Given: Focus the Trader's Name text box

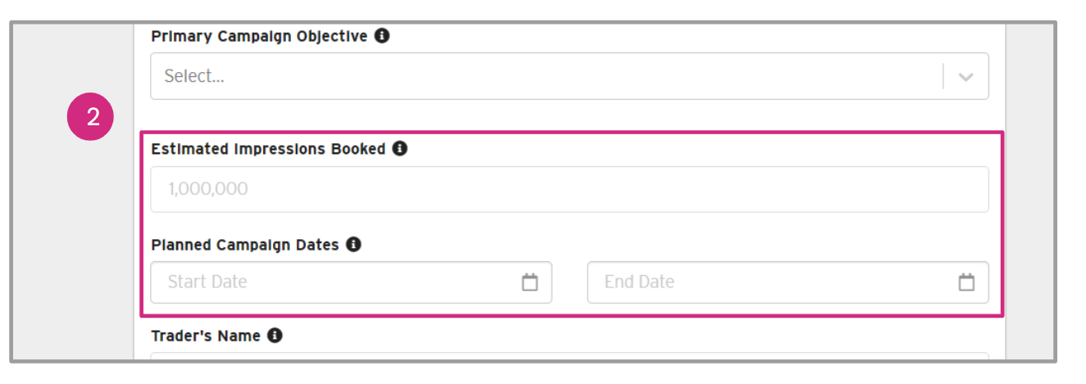Looking at the screenshot, I should pos(569,357).
